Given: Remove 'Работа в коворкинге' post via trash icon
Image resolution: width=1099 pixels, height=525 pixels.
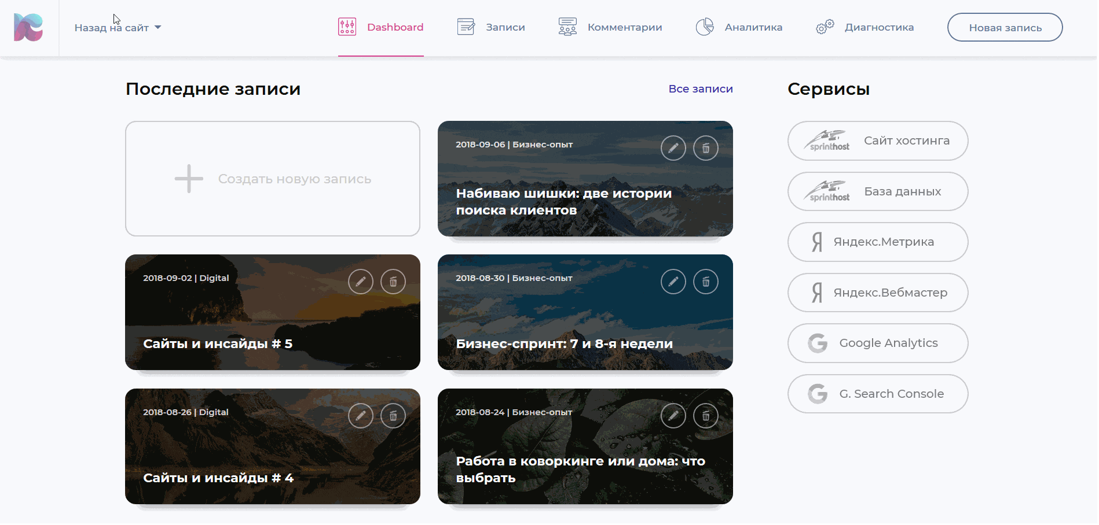Looking at the screenshot, I should [x=706, y=416].
